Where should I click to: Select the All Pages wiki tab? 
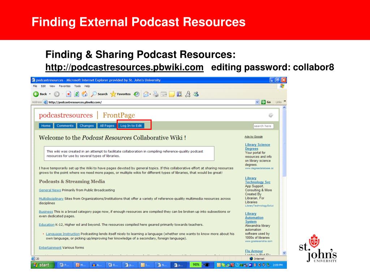click(107, 126)
